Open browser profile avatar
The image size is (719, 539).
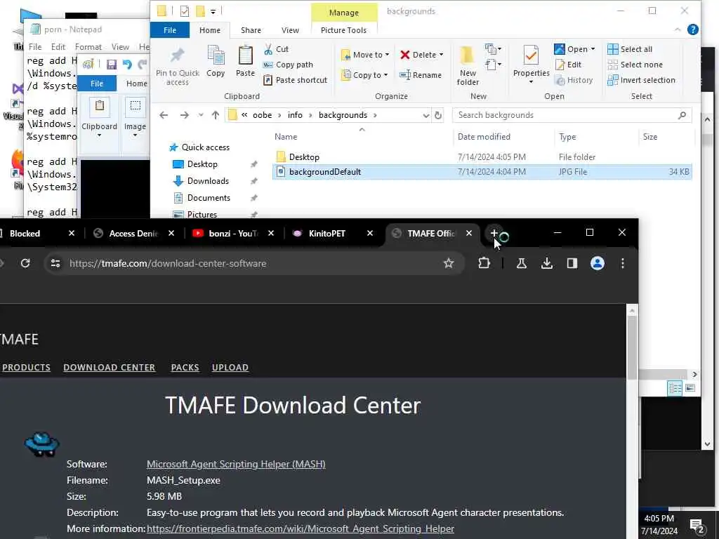coord(597,263)
